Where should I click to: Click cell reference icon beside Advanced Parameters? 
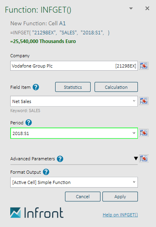point(144,158)
